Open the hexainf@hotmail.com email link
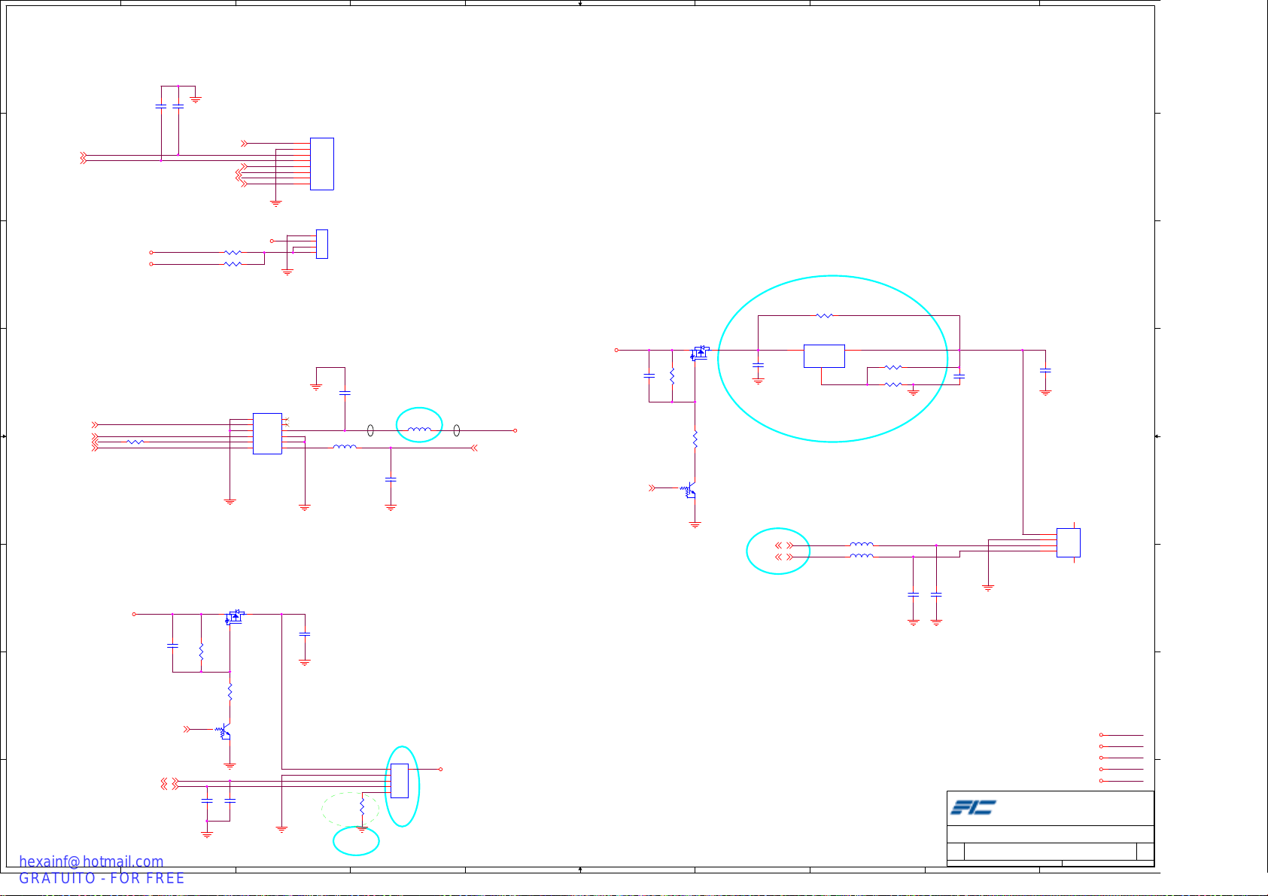Screen dimensions: 1268x896 [91, 861]
